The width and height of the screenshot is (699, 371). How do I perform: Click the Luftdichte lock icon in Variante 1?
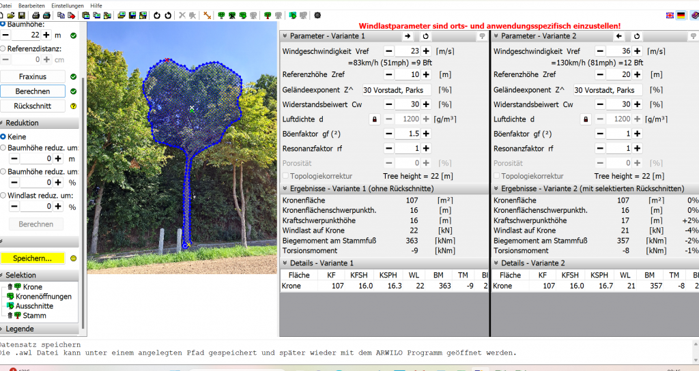374,119
